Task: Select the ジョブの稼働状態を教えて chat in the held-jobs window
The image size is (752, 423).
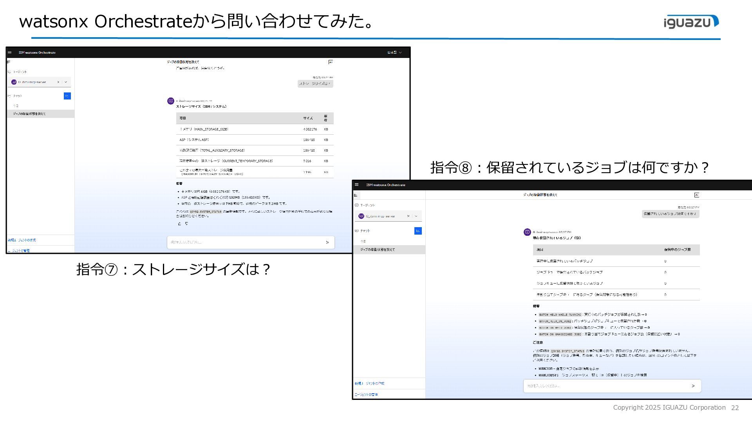Action: [389, 250]
